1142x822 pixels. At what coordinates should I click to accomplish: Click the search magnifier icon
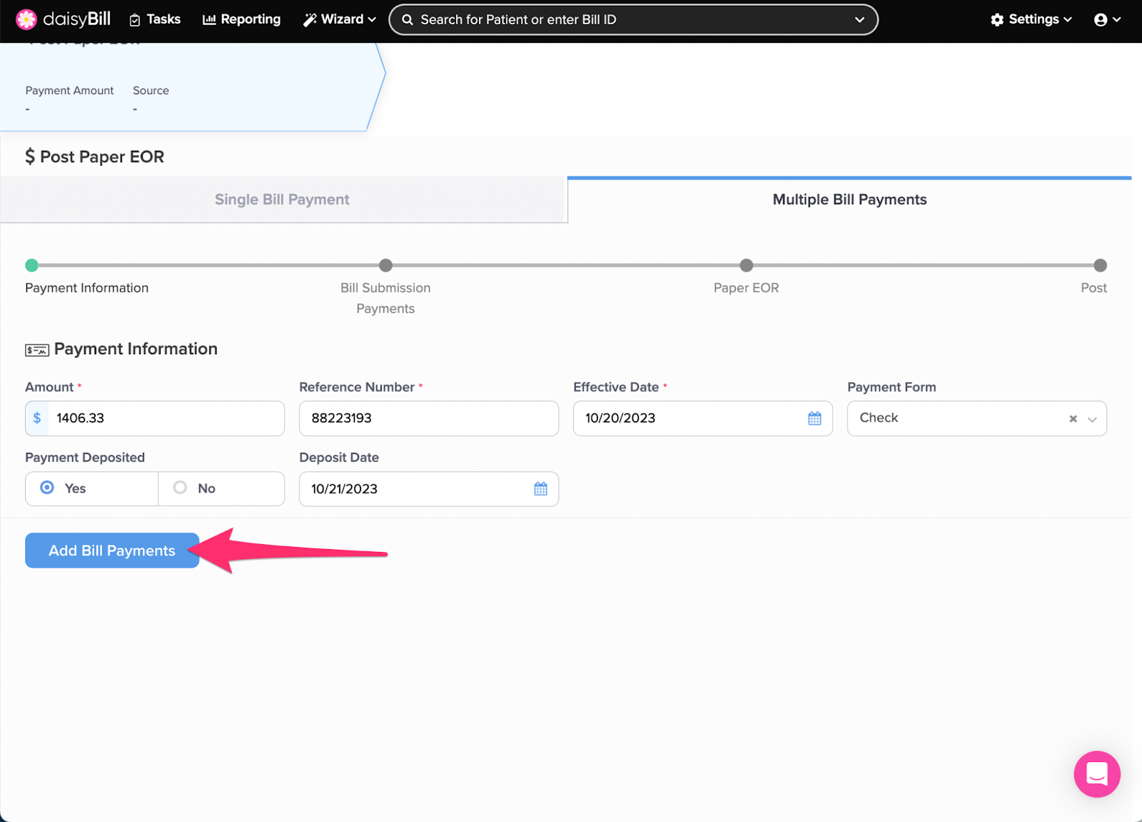coord(408,19)
